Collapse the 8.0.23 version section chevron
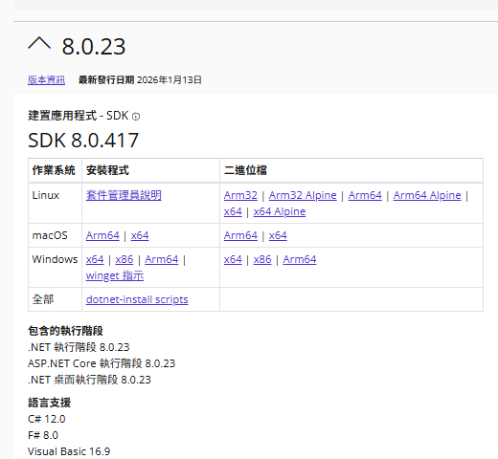 tap(39, 44)
